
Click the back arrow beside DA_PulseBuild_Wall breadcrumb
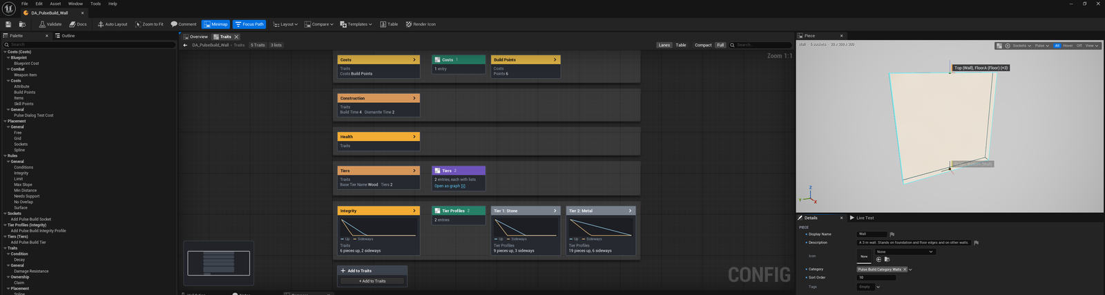pos(185,45)
